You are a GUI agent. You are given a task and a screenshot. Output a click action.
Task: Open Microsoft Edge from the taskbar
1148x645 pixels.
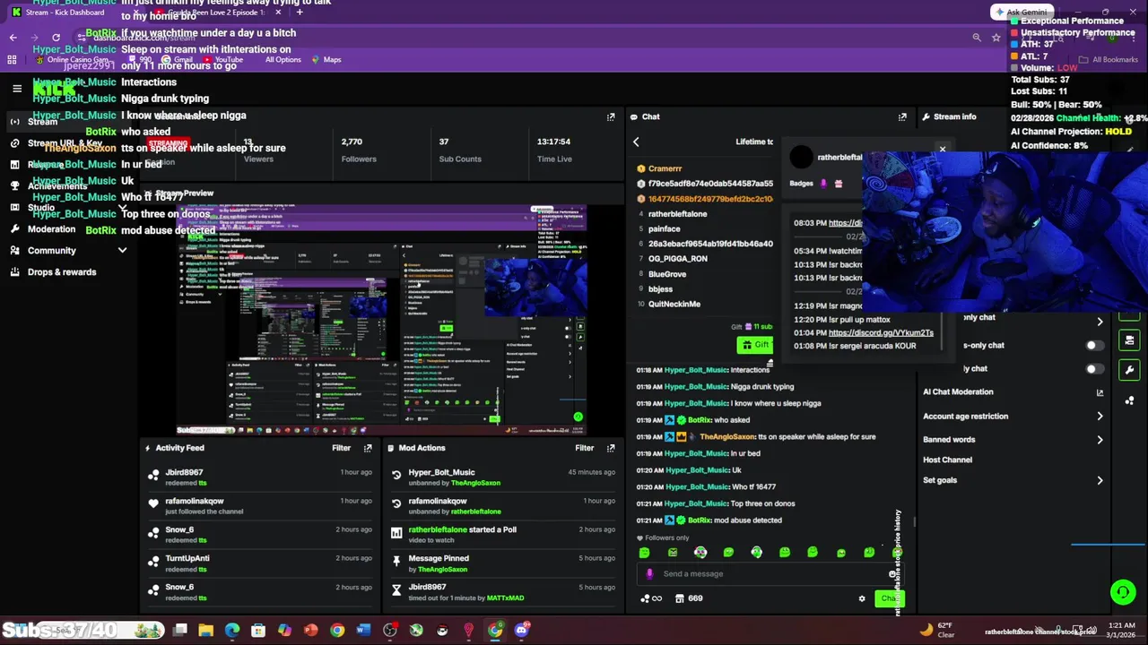232,630
